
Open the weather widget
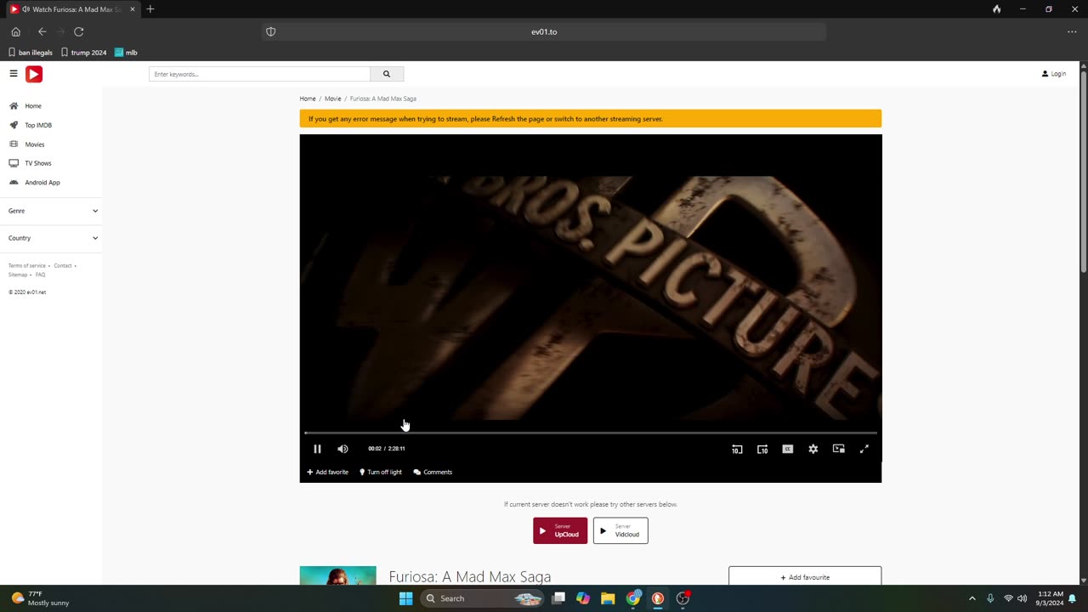(x=41, y=598)
